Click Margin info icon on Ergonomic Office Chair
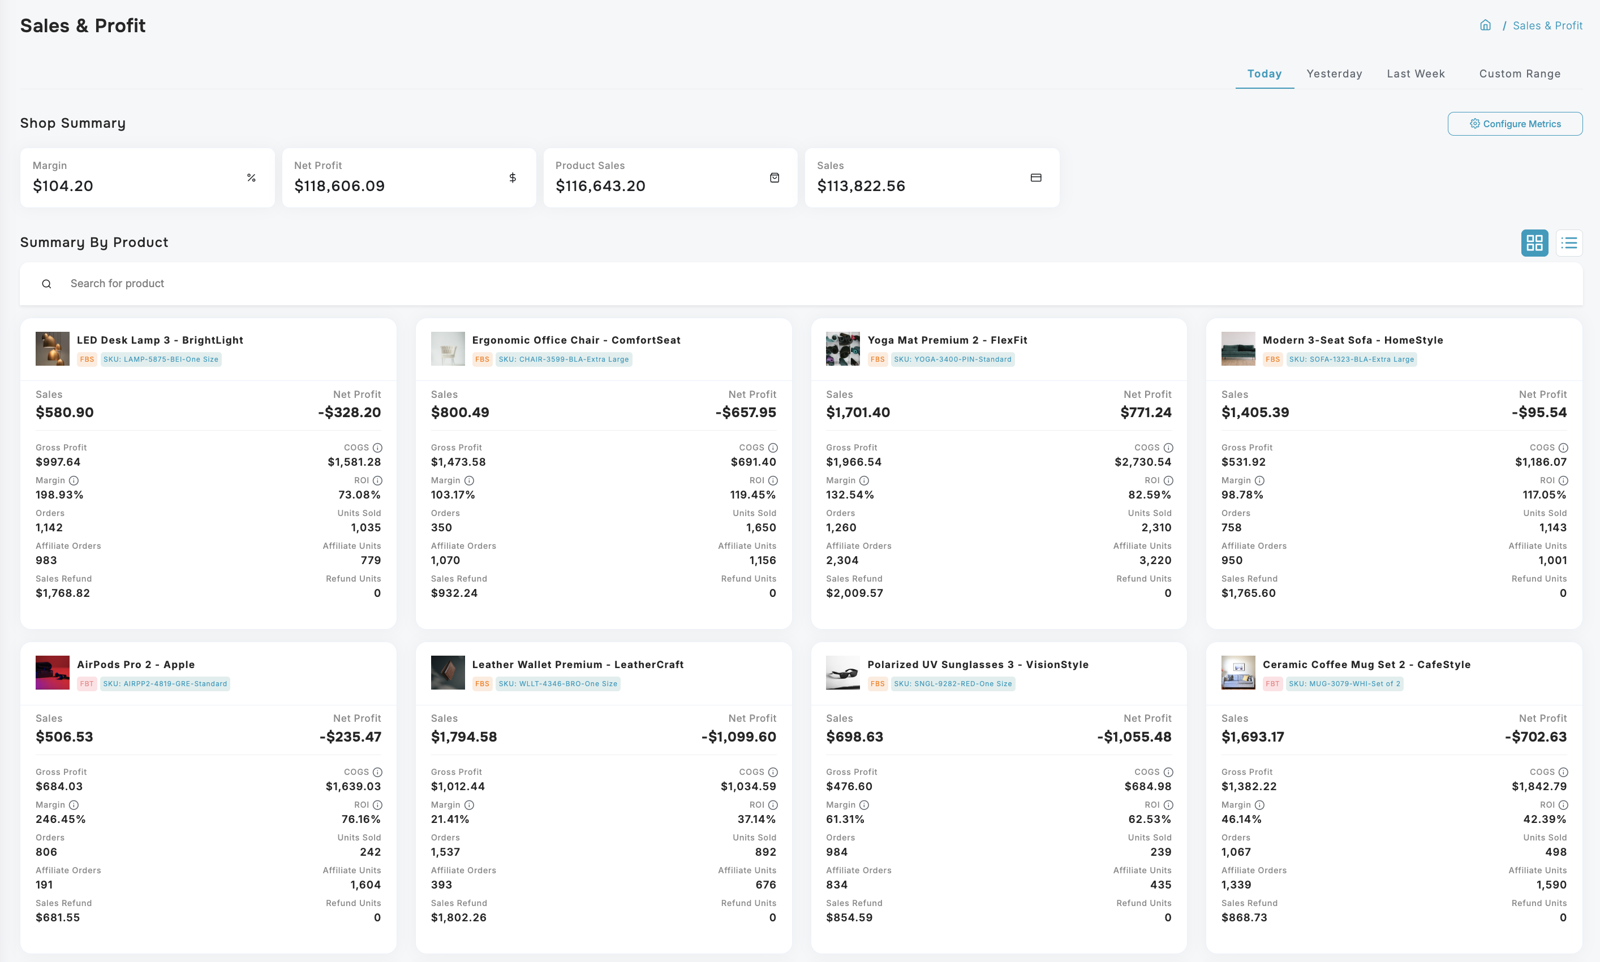 [x=469, y=480]
